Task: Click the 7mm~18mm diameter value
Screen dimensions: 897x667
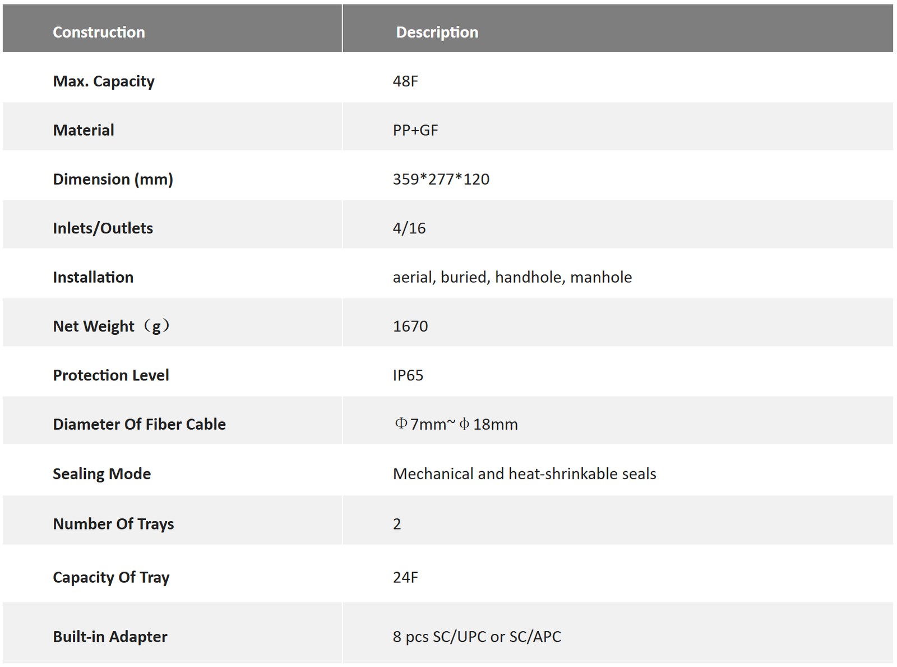Action: (456, 424)
